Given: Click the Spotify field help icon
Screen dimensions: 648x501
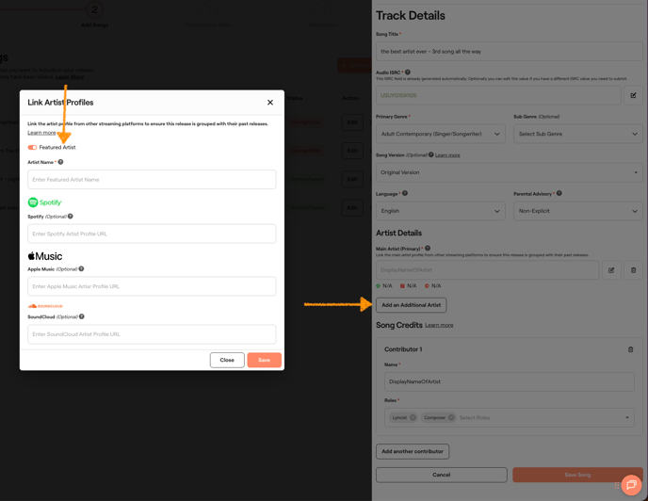Looking at the screenshot, I should point(71,217).
